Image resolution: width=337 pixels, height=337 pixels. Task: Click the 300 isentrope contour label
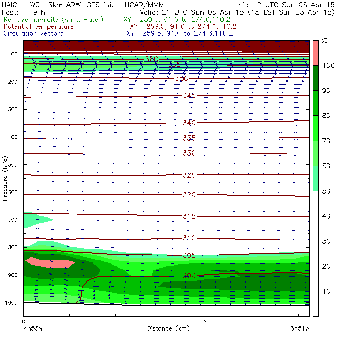tap(189, 276)
